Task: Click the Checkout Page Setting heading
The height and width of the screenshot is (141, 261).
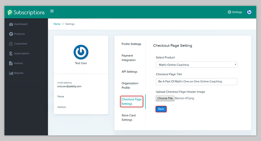Action: [172, 46]
